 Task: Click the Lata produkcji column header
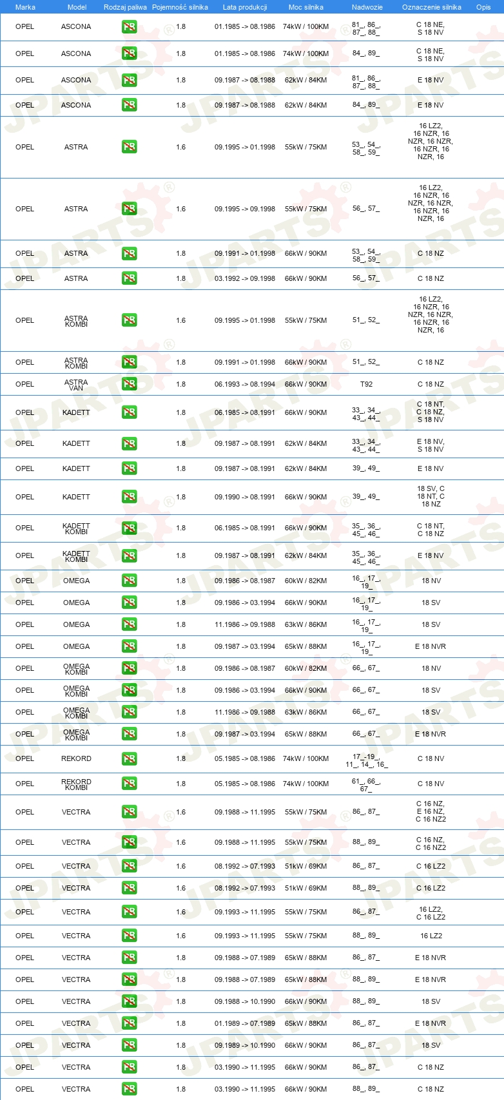[245, 7]
